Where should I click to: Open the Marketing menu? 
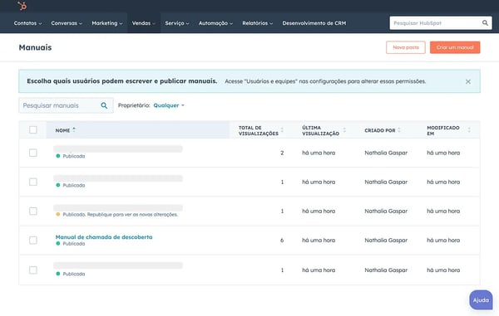(x=107, y=23)
